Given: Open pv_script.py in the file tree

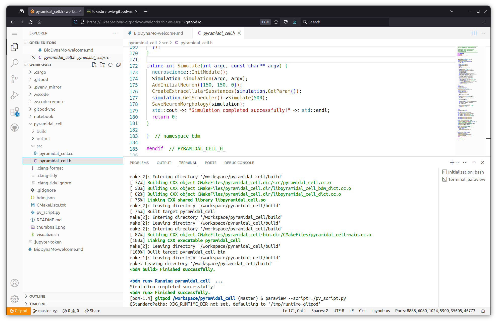Looking at the screenshot, I should [x=48, y=212].
